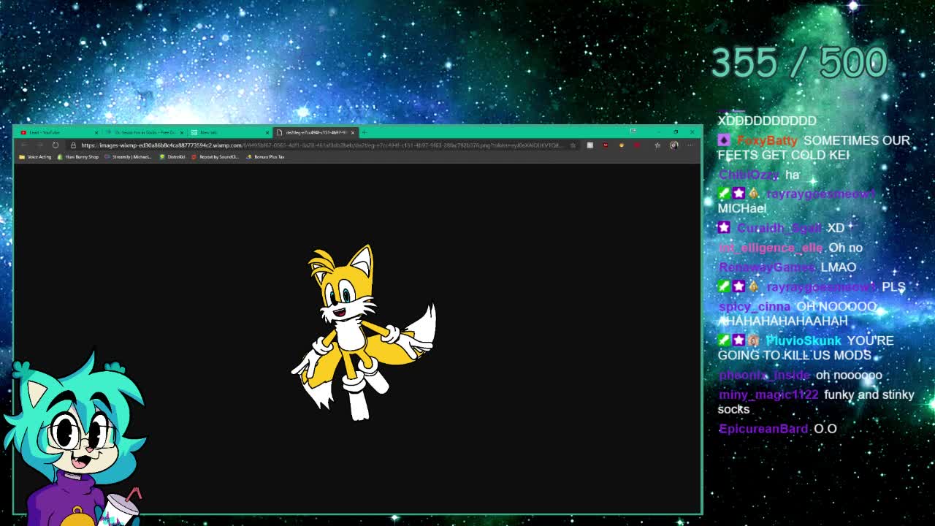
Task: Open the Repost by SoundCloud bookmark
Action: pos(215,156)
